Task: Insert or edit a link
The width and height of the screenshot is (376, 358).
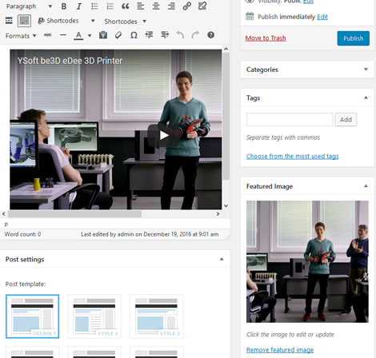Action: 187,6
